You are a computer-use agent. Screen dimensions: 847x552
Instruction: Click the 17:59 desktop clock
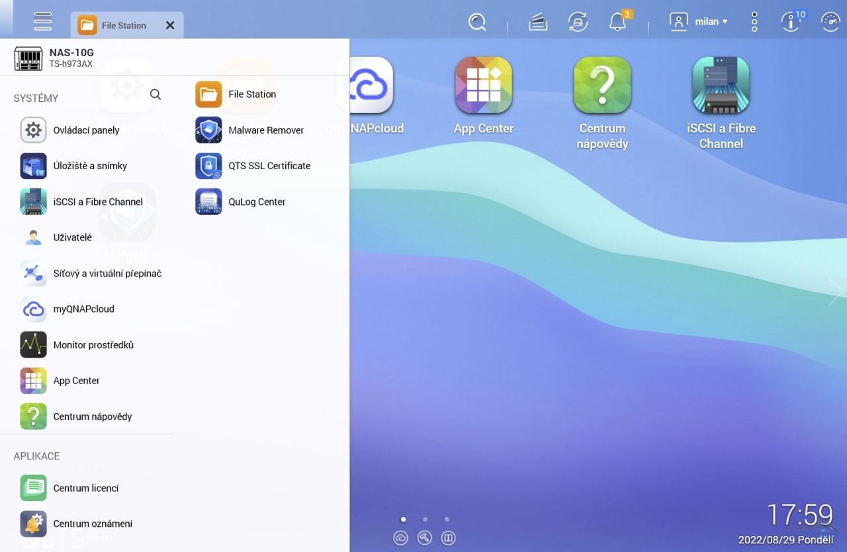[799, 515]
